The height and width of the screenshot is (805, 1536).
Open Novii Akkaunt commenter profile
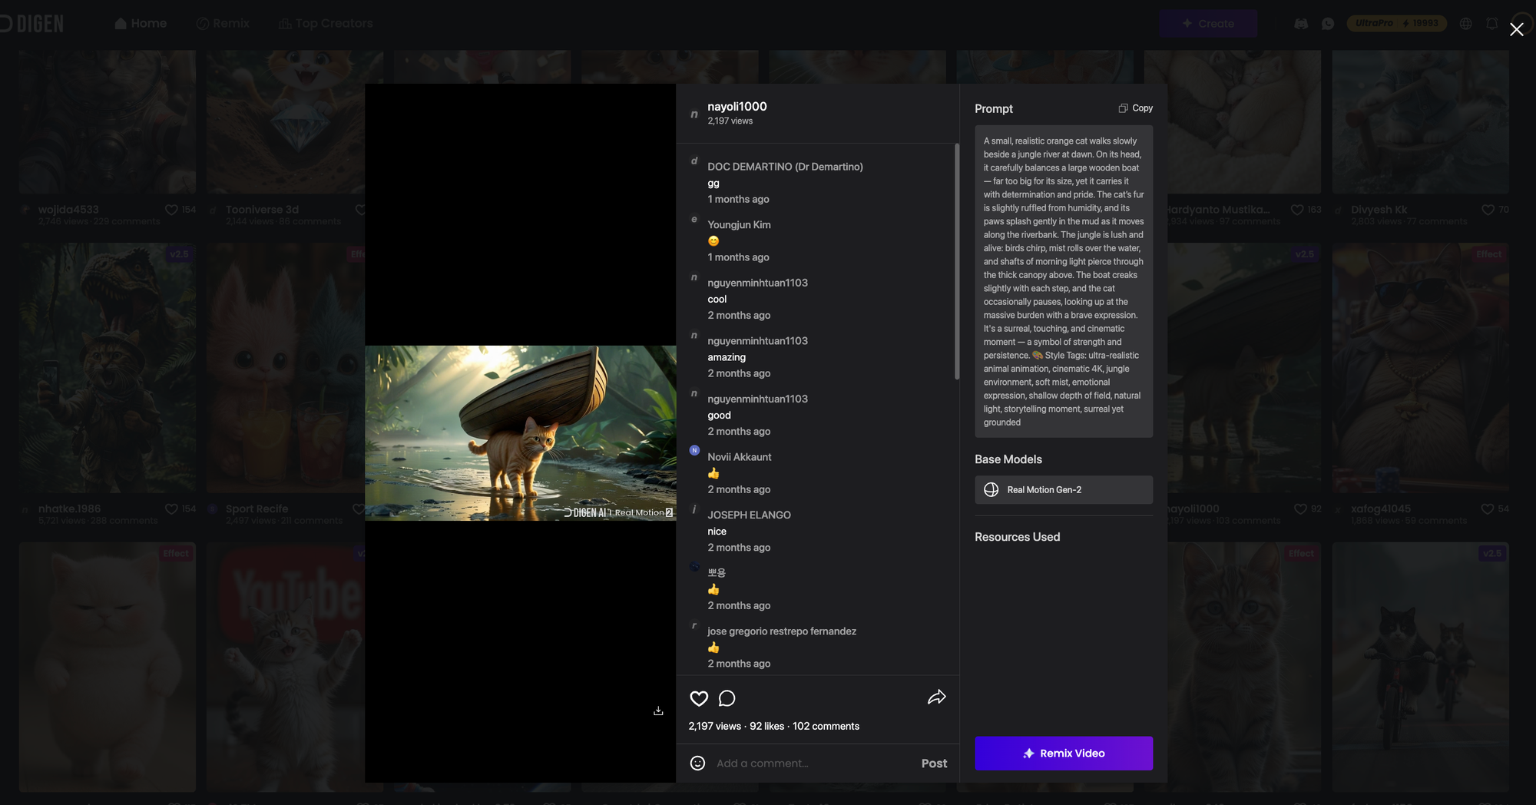pyautogui.click(x=739, y=457)
